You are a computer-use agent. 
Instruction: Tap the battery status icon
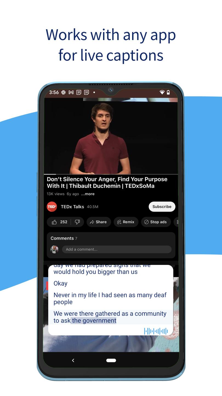168,92
